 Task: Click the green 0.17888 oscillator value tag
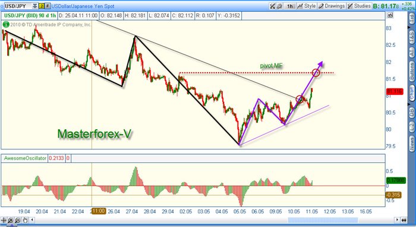point(396,180)
